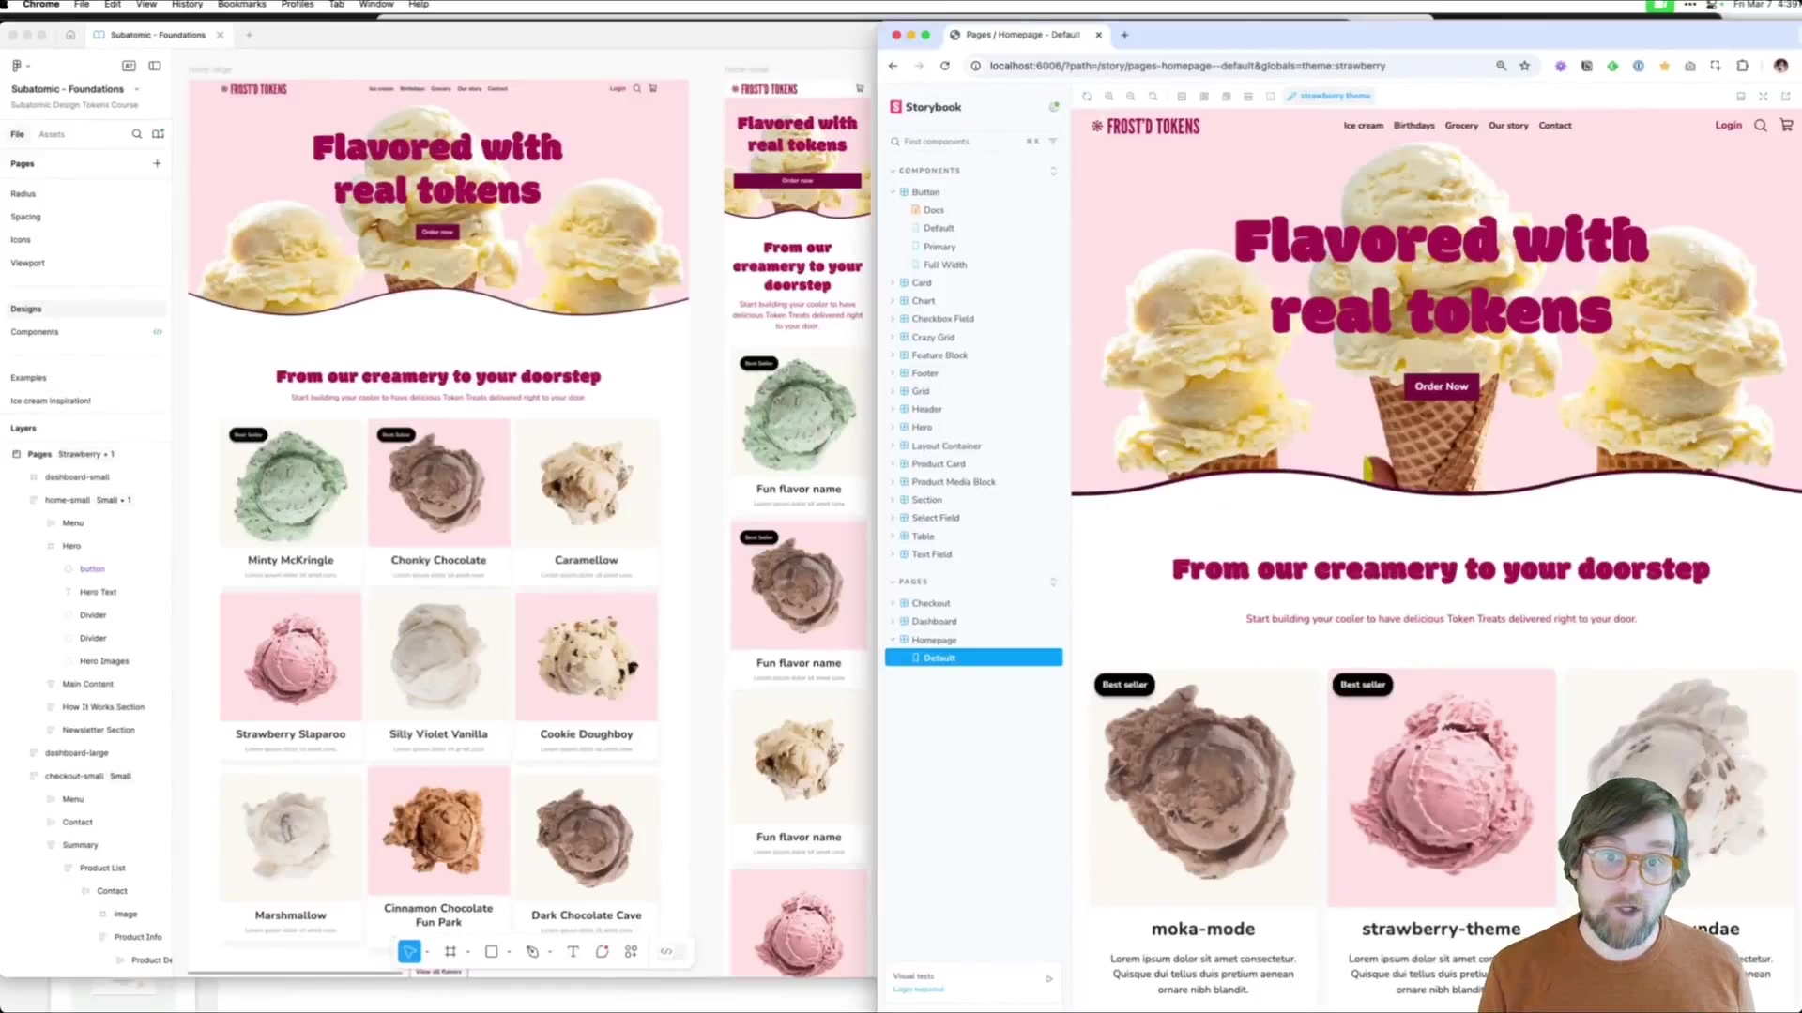This screenshot has width=1802, height=1013.
Task: Toggle Figma sidebar minimize UI icon
Action: point(155,66)
